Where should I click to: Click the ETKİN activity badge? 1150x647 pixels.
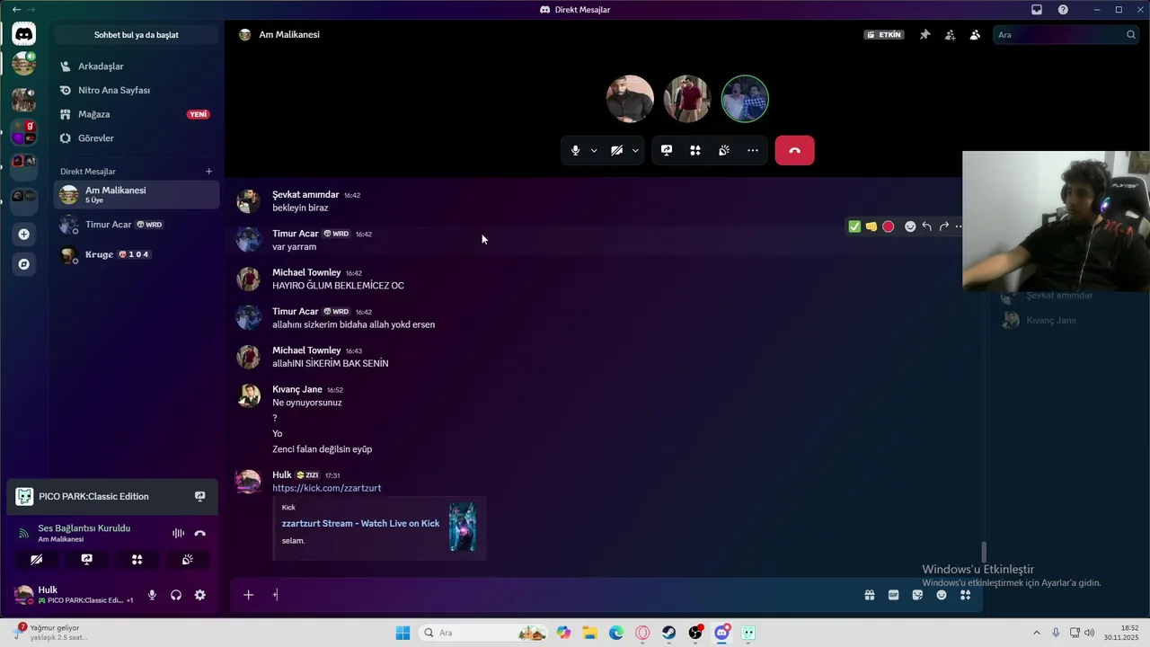coord(884,35)
